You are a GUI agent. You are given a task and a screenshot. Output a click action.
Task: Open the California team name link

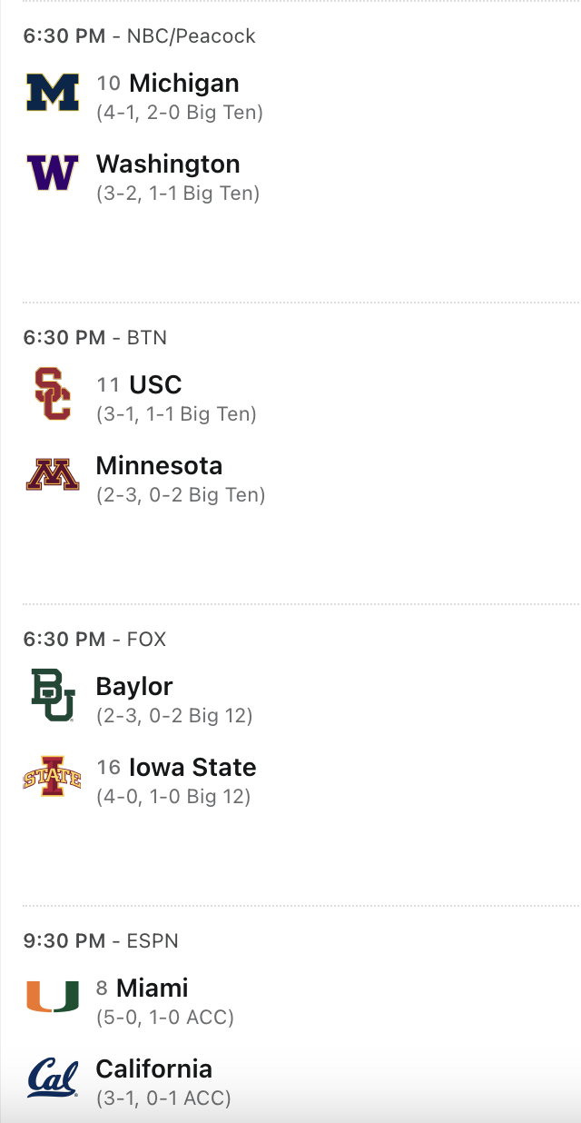[154, 1069]
